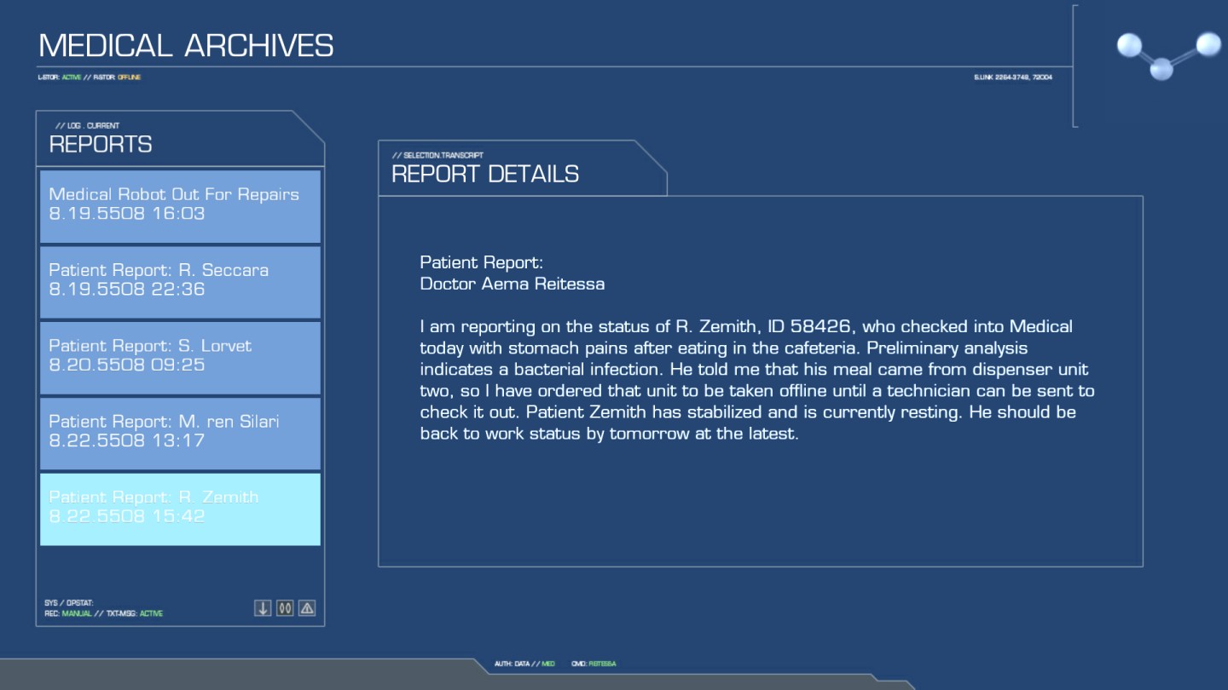
Task: Click the 'SYS / OPSTAT:' label
Action: pos(69,603)
